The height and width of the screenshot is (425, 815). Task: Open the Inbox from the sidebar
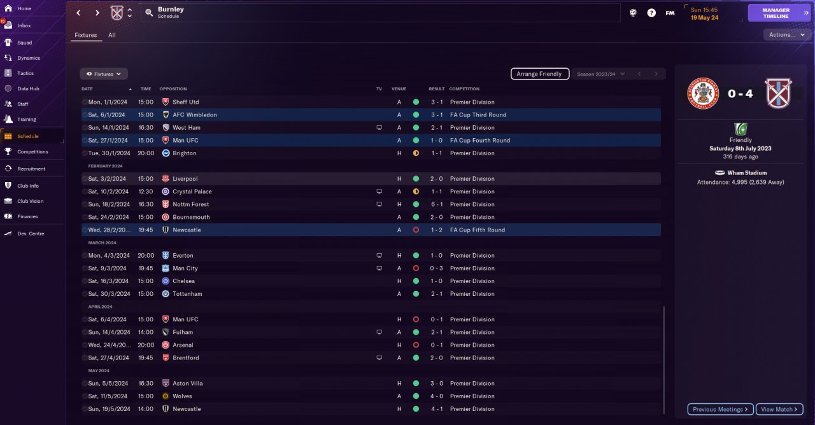32,25
